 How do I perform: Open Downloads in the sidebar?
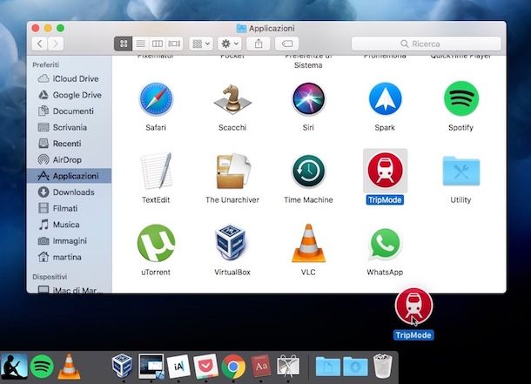tap(69, 192)
